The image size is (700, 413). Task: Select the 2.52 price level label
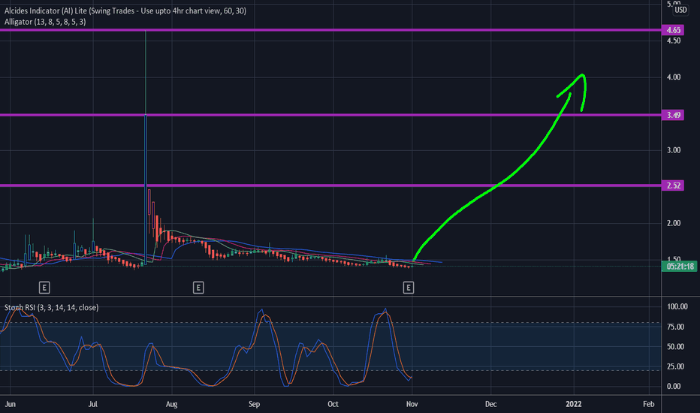click(x=673, y=185)
